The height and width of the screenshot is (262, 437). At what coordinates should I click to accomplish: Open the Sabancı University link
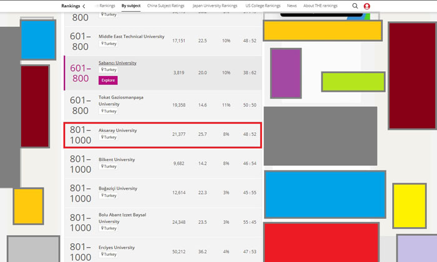coord(117,63)
